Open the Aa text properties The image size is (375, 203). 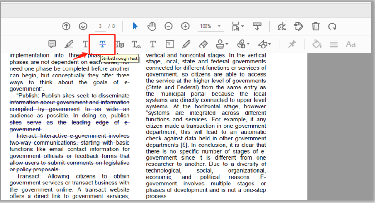click(351, 44)
